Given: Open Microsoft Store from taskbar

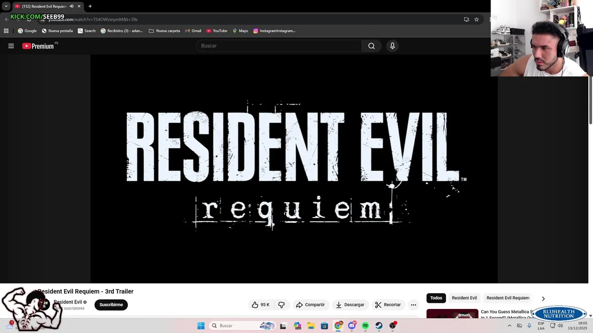Looking at the screenshot, I should pos(324,326).
